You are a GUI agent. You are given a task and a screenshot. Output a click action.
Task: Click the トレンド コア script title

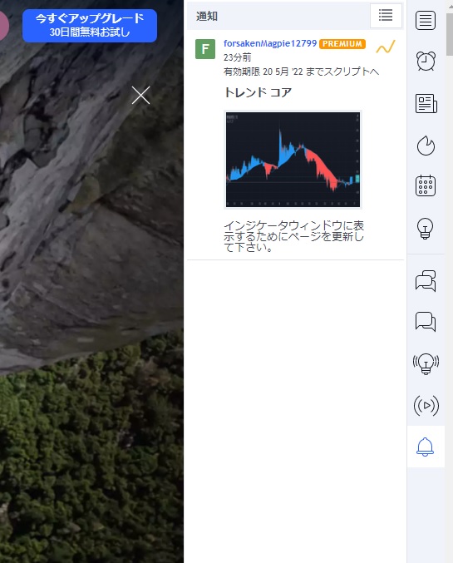click(x=258, y=92)
